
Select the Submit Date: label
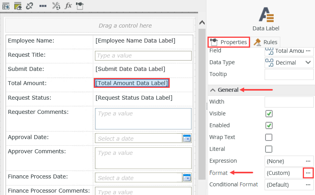click(x=26, y=69)
